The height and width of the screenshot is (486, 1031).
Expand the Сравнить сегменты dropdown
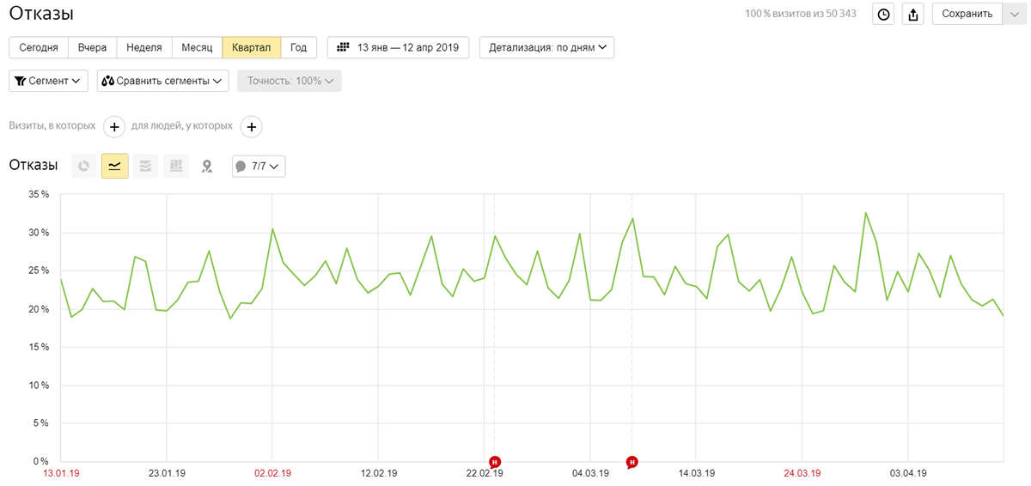162,81
